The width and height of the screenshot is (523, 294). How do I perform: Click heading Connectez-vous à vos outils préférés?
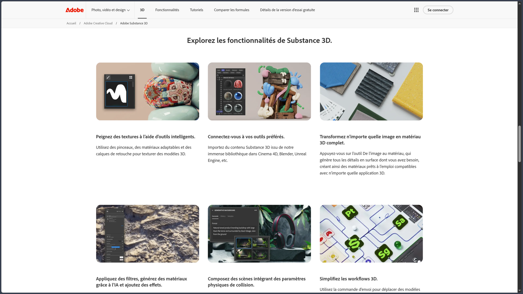246,137
